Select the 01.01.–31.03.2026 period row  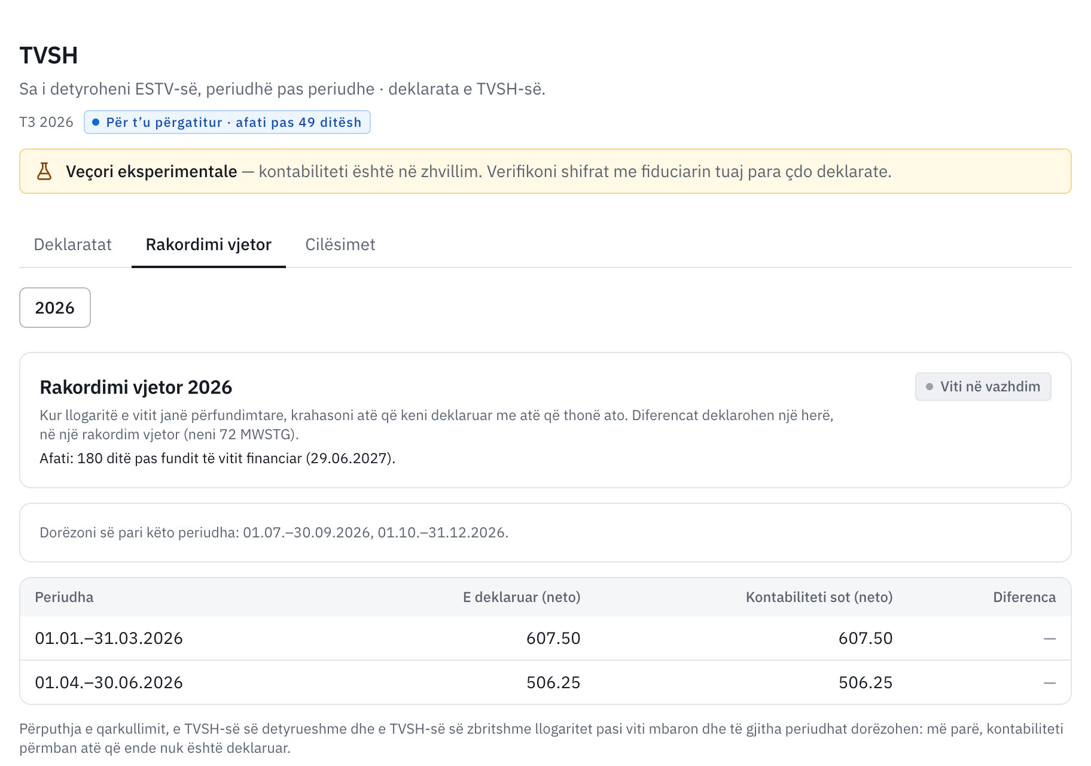tap(545, 638)
